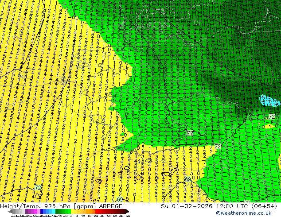Click the 'Height/Temp. 925 hPa [gdpm] ARPEGE' title
Screen dimensions: 281x217
[x=61, y=206]
